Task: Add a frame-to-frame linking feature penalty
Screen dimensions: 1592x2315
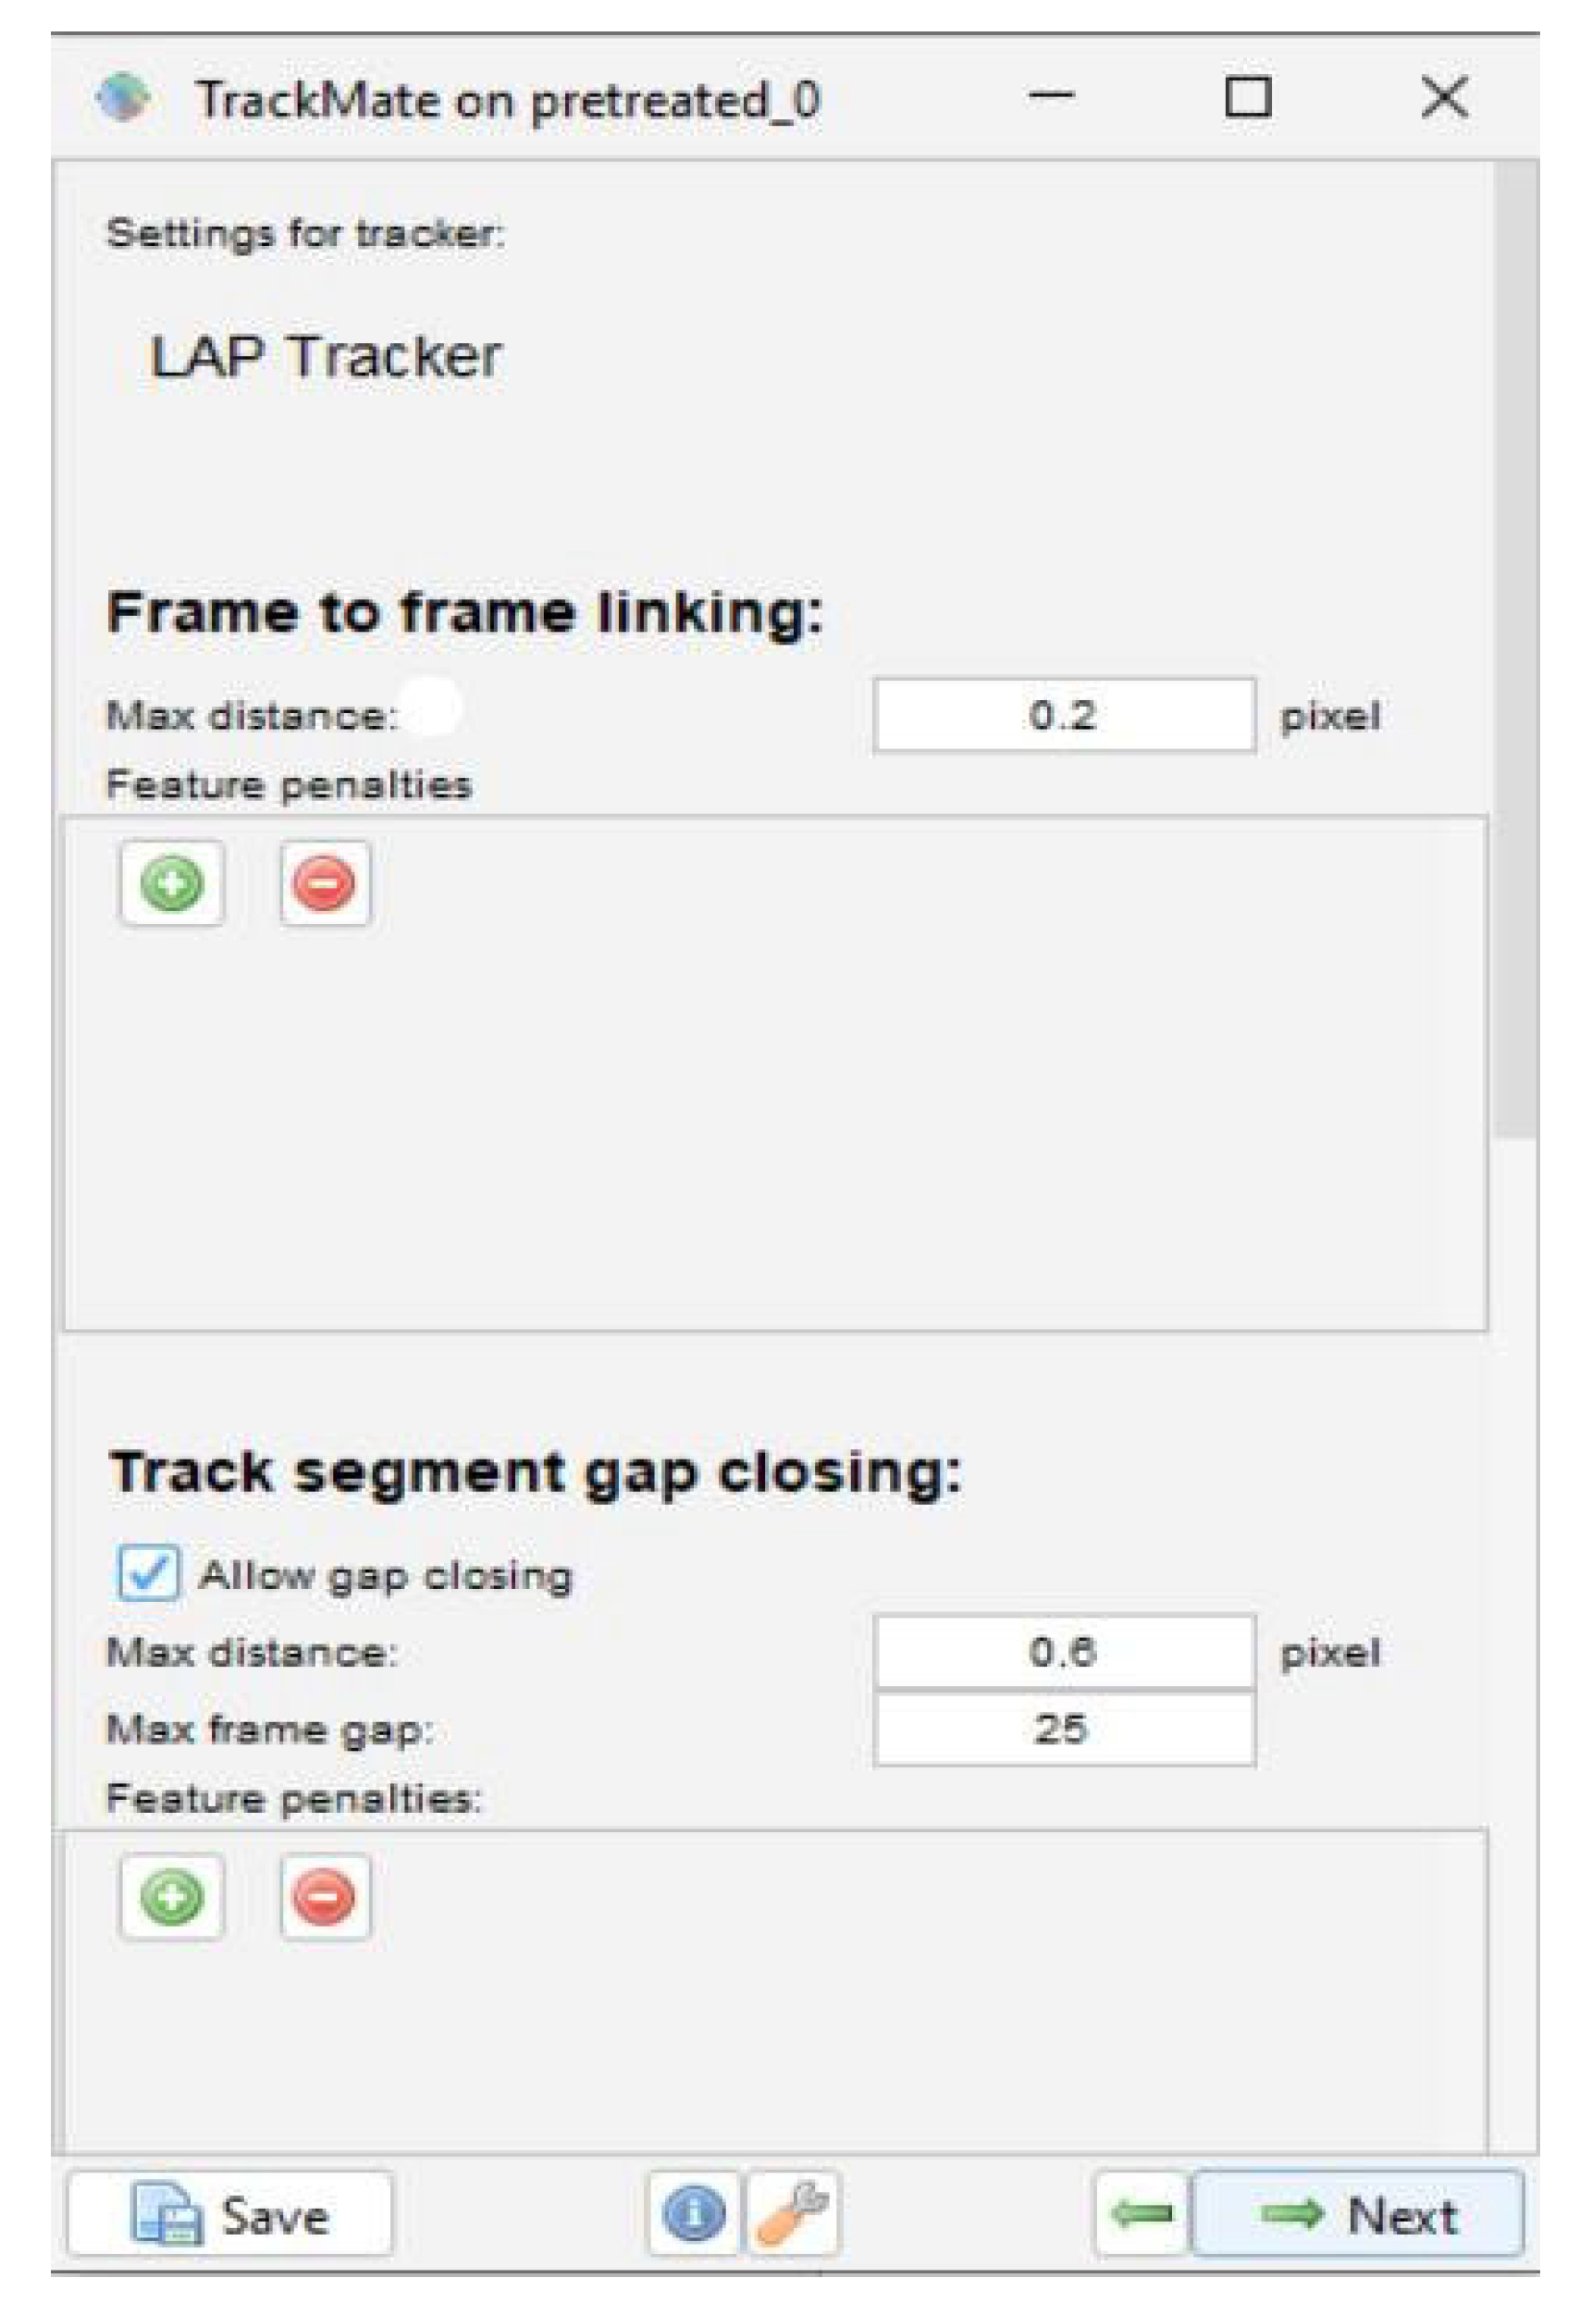Action: [171, 883]
